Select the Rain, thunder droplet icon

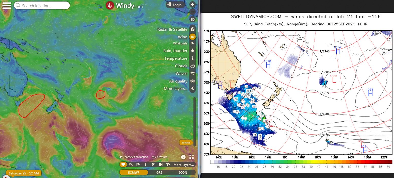pyautogui.click(x=193, y=51)
